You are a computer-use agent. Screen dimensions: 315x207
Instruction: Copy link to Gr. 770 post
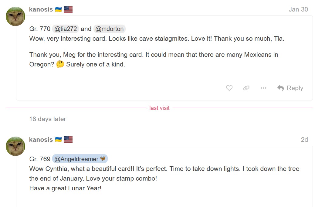coord(246,88)
